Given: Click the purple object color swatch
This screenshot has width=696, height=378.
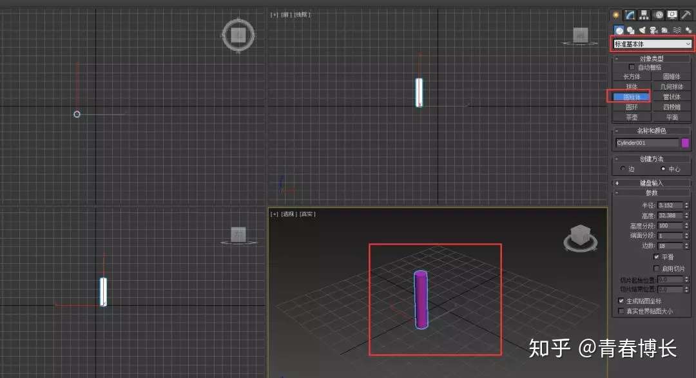Looking at the screenshot, I should [685, 143].
